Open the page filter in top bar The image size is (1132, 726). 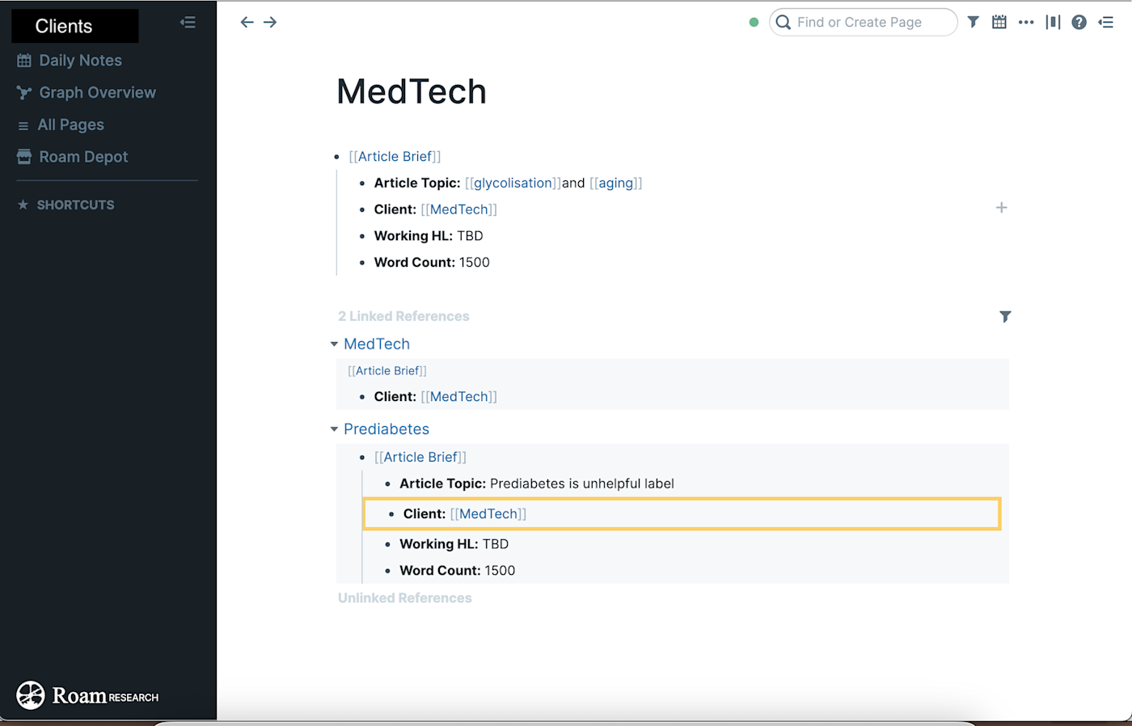(974, 23)
